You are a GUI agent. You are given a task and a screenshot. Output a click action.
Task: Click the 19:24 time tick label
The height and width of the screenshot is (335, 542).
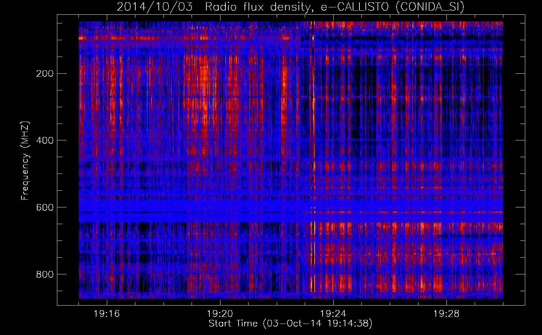point(333,314)
